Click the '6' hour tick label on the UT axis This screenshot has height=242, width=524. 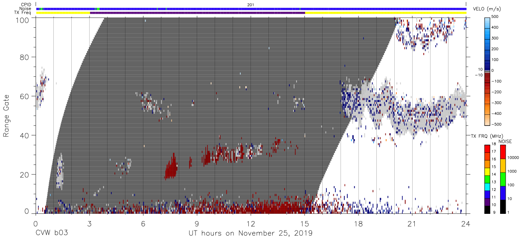coord(143,223)
